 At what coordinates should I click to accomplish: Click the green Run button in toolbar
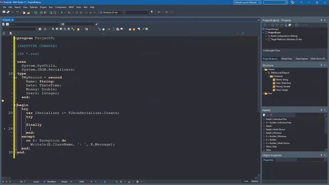(x=62, y=12)
